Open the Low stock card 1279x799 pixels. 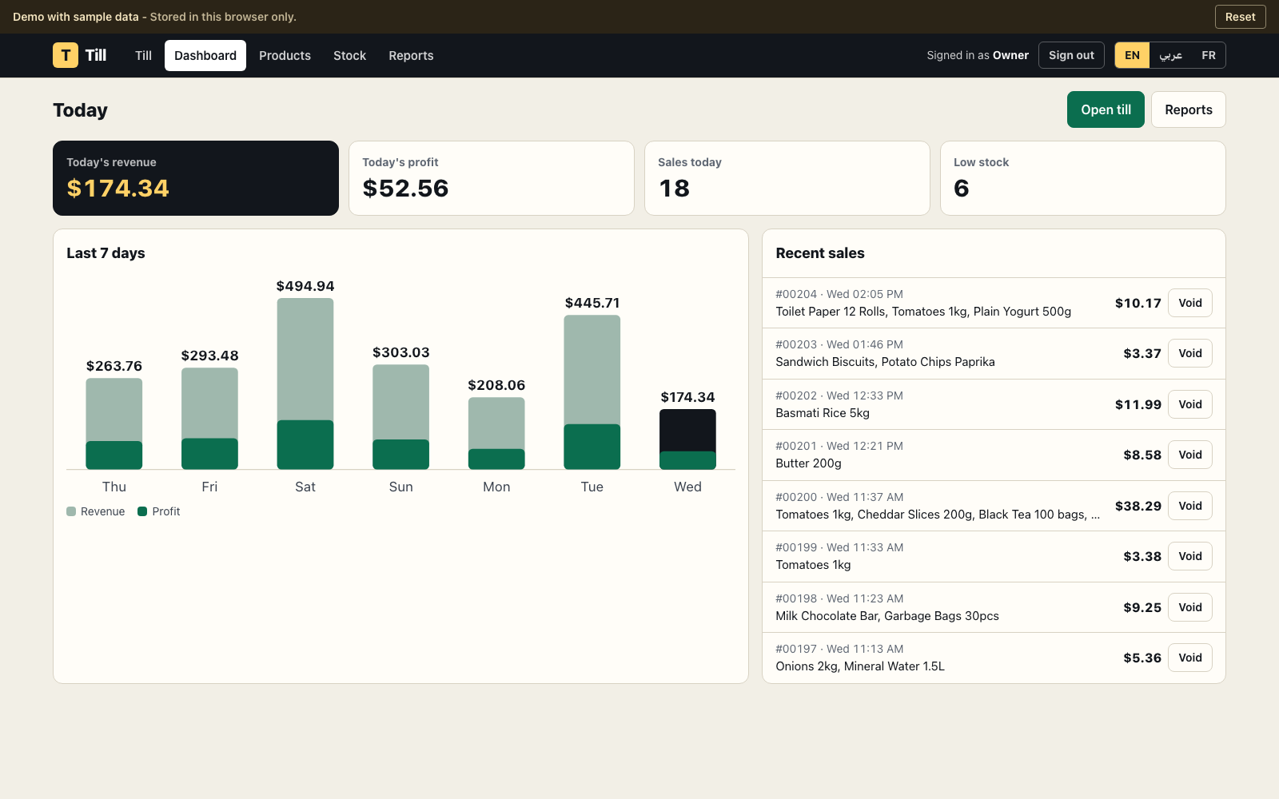(x=1082, y=178)
